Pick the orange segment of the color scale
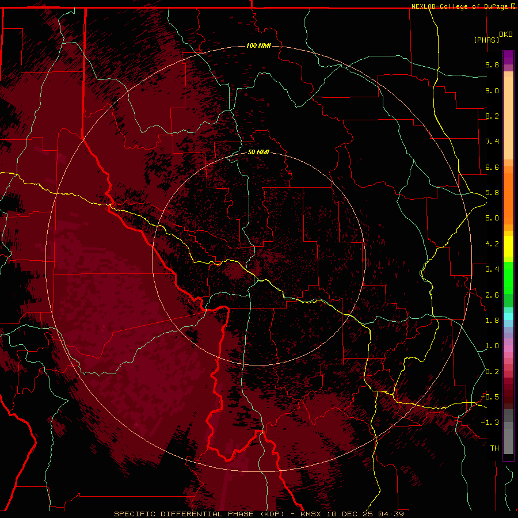The image size is (518, 518). point(508,199)
